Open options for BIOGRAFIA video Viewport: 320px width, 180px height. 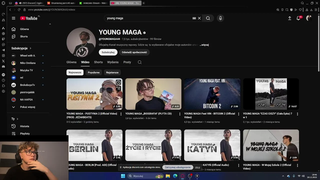(x=180, y=114)
